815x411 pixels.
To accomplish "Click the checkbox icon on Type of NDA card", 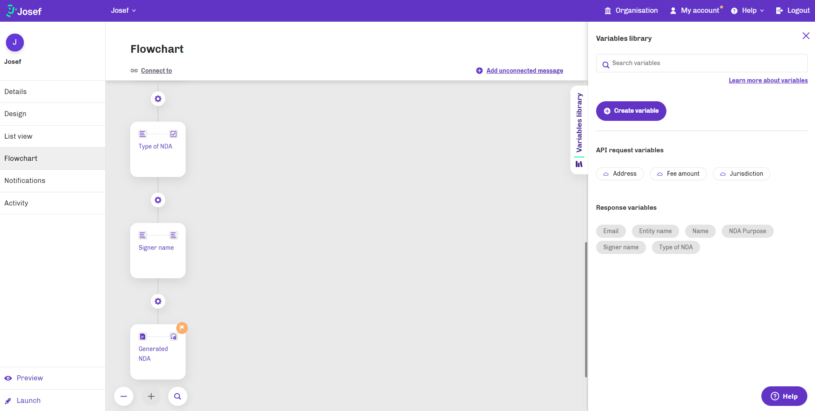I will (174, 134).
